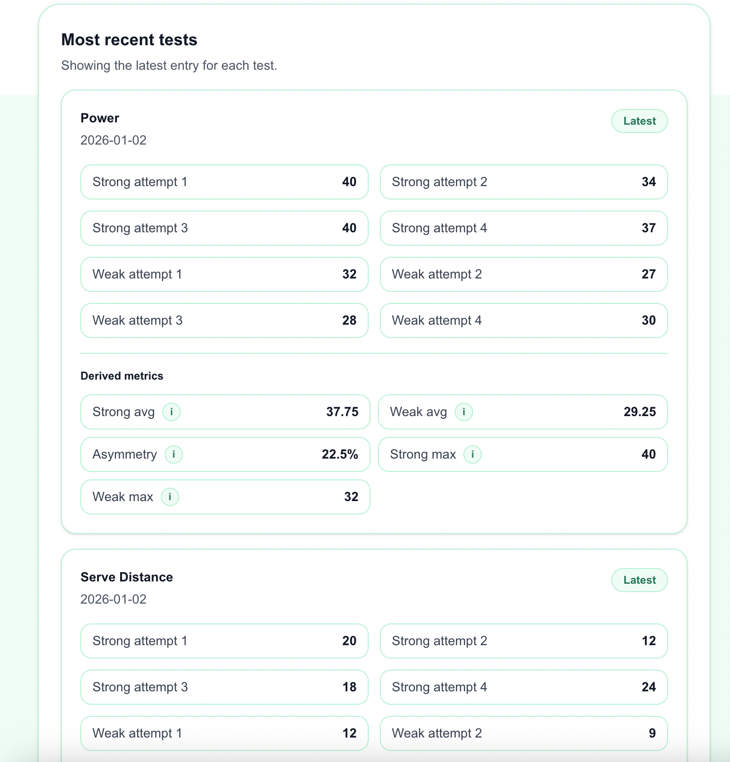Click the Power test title
This screenshot has width=730, height=762.
(x=99, y=118)
